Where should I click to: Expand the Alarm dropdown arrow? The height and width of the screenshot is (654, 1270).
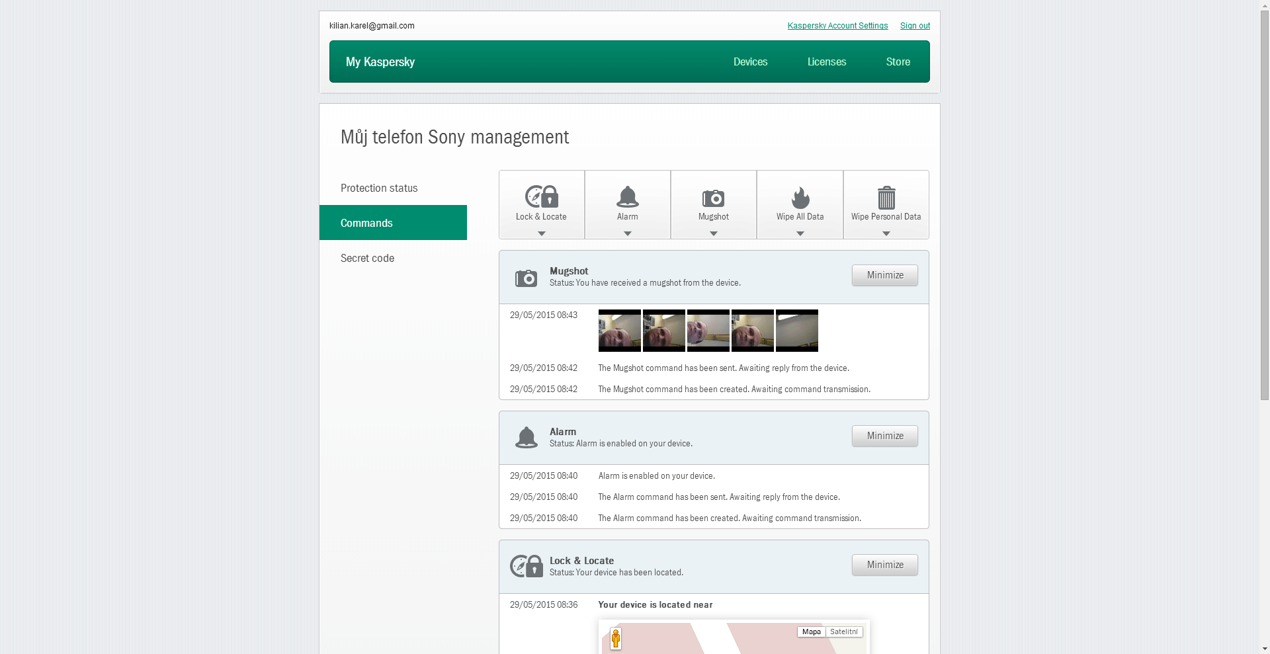point(628,233)
